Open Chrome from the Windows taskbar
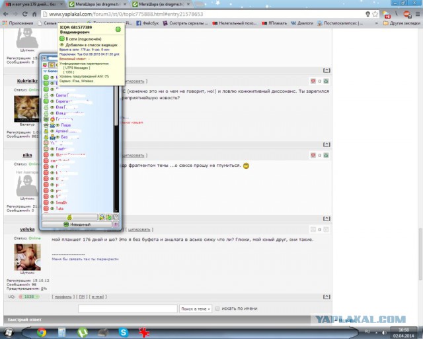Screen dimensions: 423x339 (42, 332)
